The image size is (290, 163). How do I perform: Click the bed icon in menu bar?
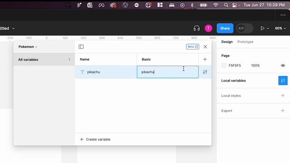(x=172, y=5)
